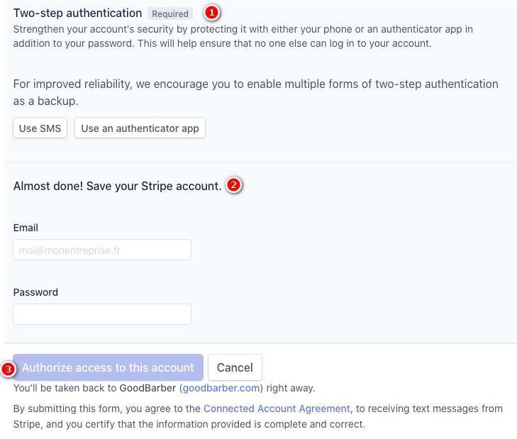
Task: Click the red number 3 marker
Action: tap(9, 369)
